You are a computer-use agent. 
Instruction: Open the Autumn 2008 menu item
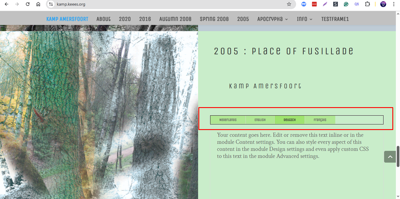coord(175,19)
